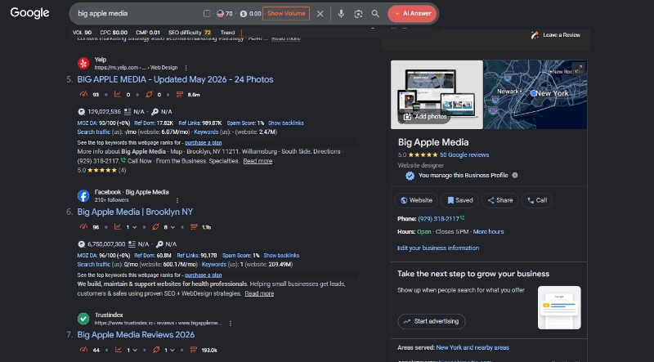
Task: Open the New York map thumbnail
Action: [x=535, y=94]
